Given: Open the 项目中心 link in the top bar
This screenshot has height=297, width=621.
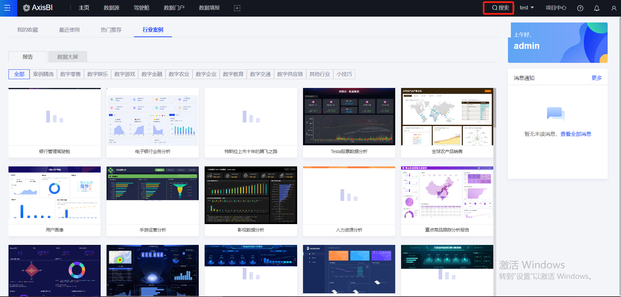Looking at the screenshot, I should coord(556,8).
